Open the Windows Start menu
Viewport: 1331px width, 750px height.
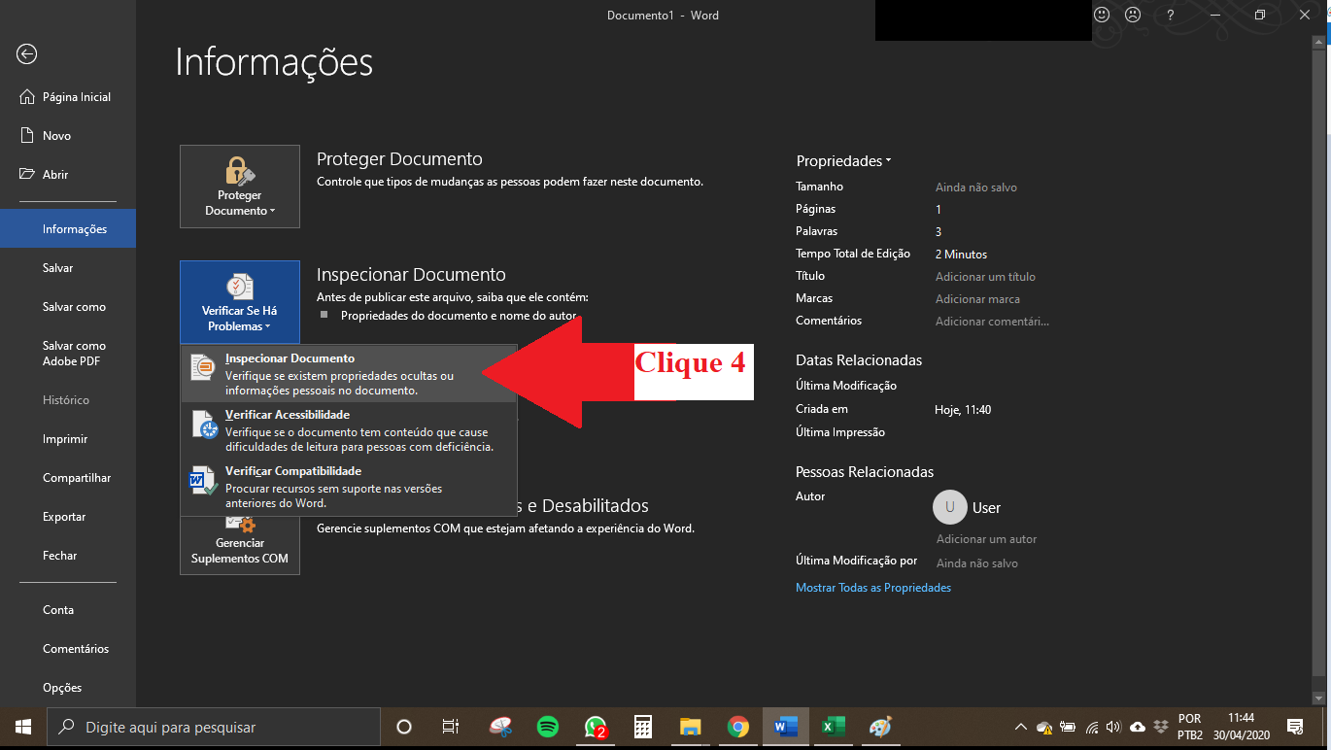tap(23, 727)
